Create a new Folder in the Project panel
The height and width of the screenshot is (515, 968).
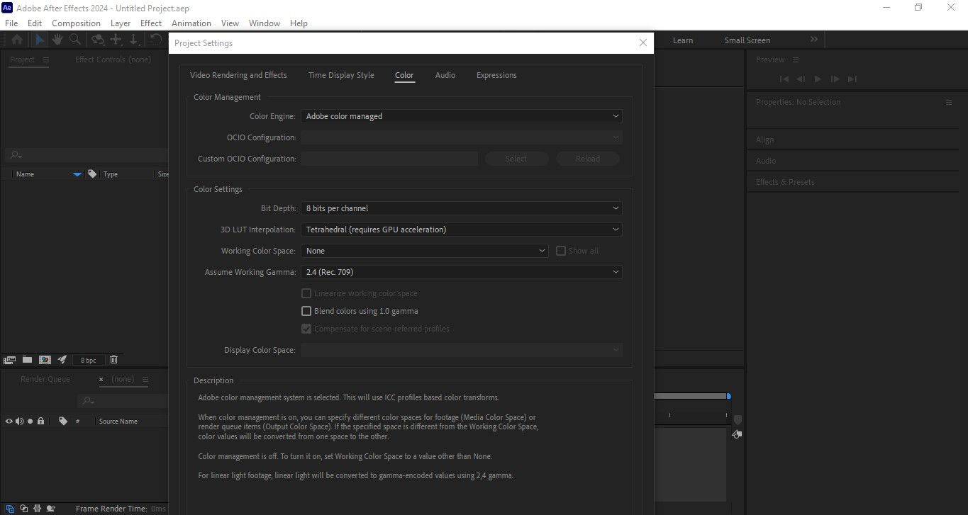click(27, 360)
